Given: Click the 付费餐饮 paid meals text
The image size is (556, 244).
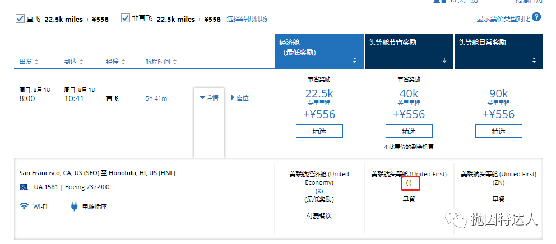Looking at the screenshot, I should coord(319,215).
